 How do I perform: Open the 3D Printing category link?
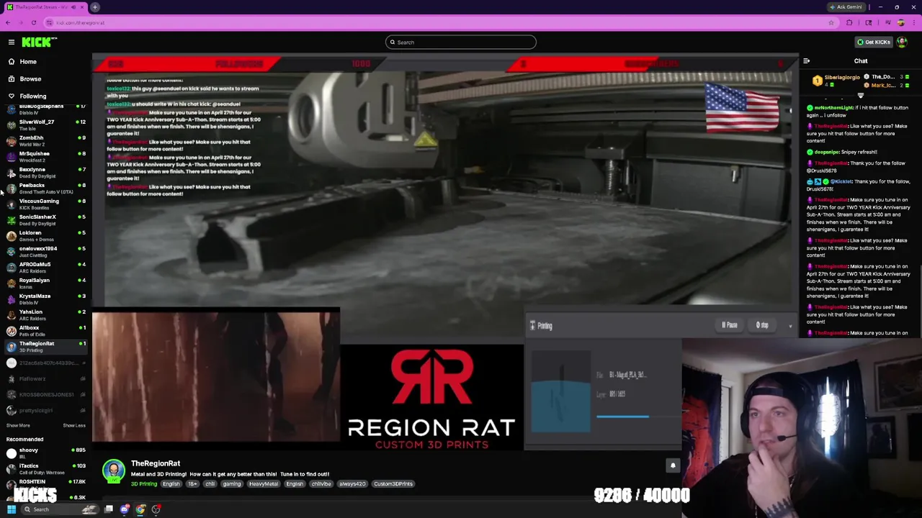[144, 484]
